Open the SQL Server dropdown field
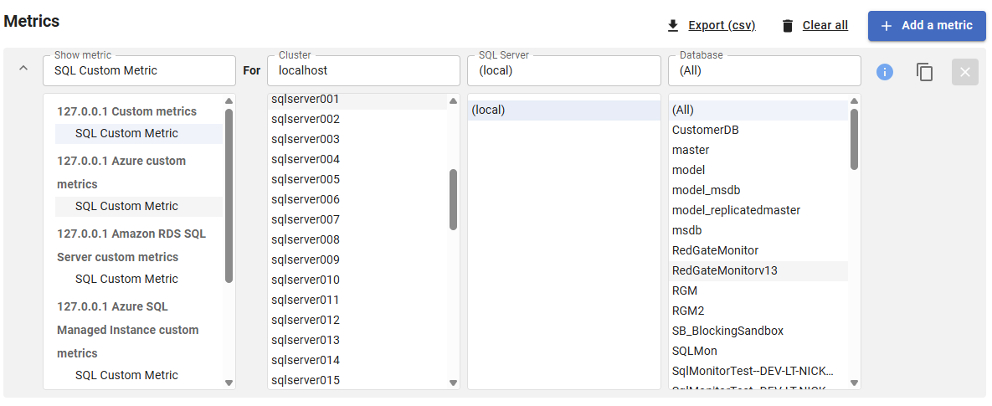The image size is (992, 406). point(563,70)
